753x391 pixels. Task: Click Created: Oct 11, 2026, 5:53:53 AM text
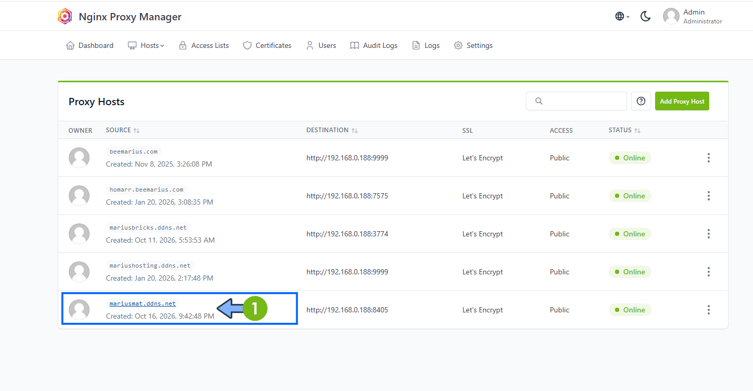(160, 240)
